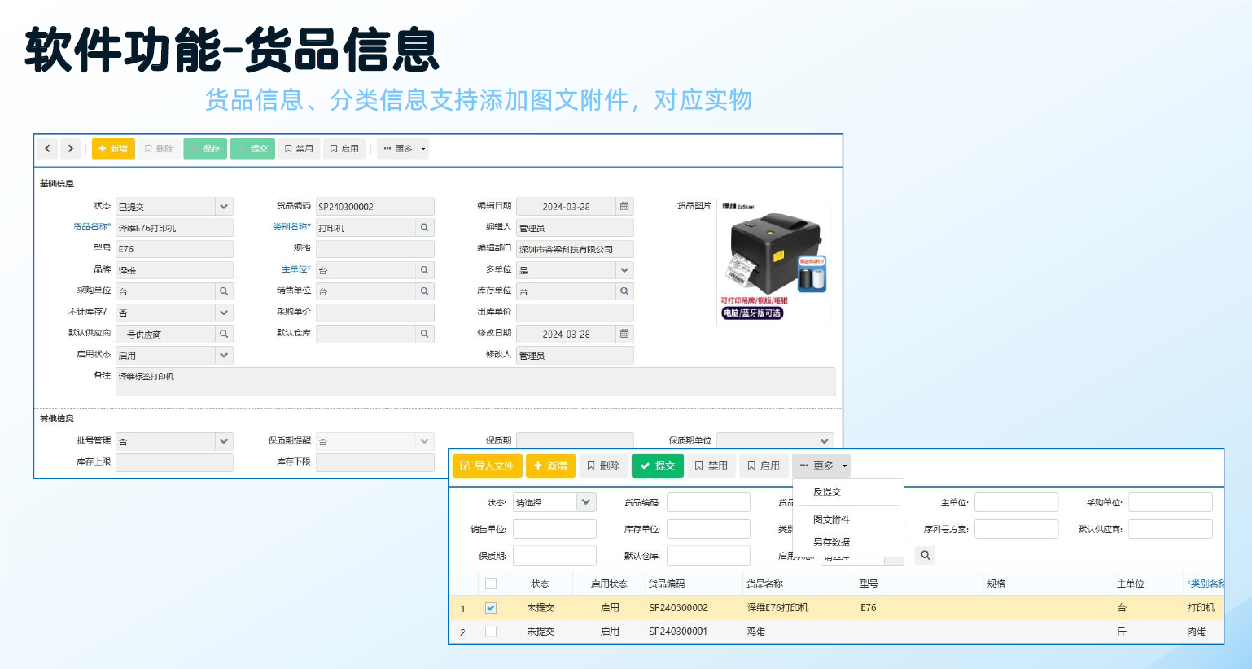Search 销售单位 with the magnifier icon
The image size is (1252, 669).
point(425,291)
